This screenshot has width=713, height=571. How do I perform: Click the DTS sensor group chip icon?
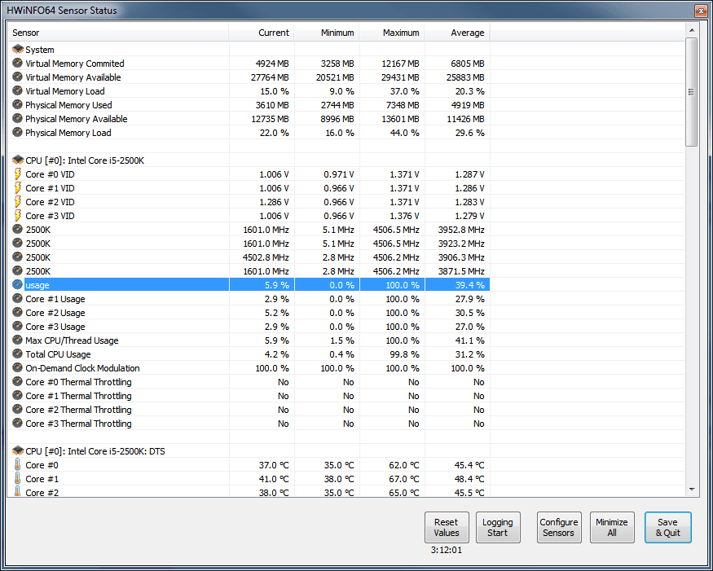tap(18, 450)
